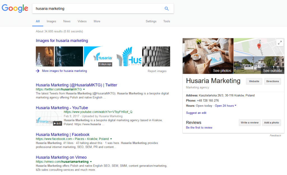Open the Husaria Marketing - YouTube result

(62, 108)
